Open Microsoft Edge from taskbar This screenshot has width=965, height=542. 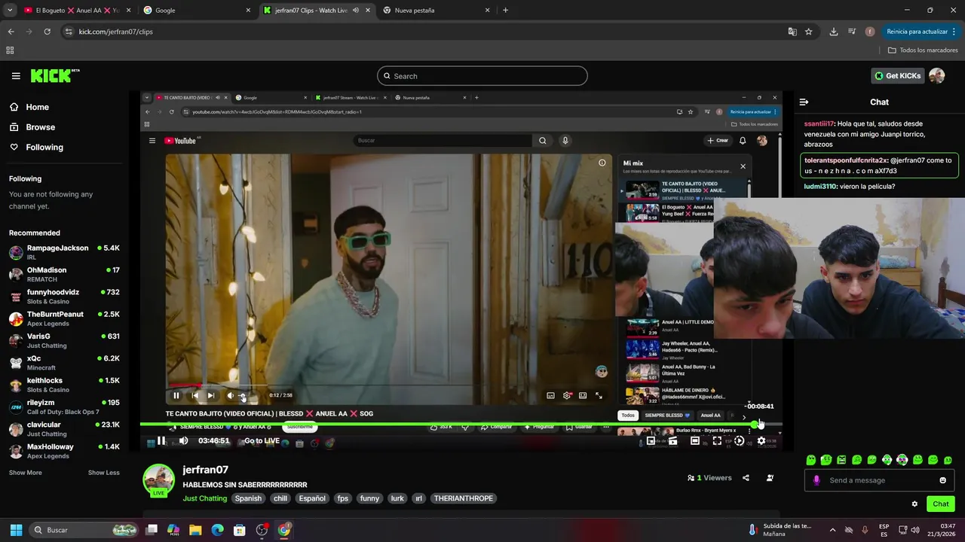[x=217, y=530]
